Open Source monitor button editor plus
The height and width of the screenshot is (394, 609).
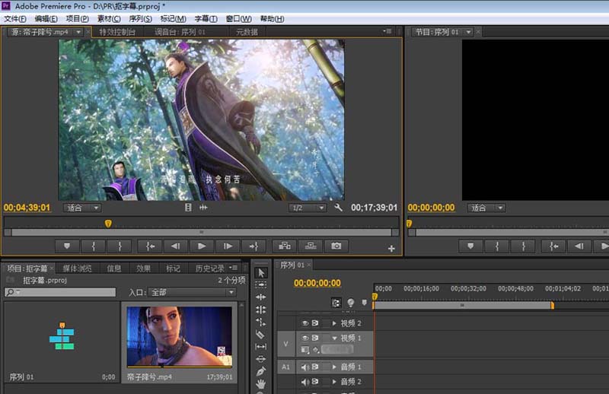tap(391, 249)
